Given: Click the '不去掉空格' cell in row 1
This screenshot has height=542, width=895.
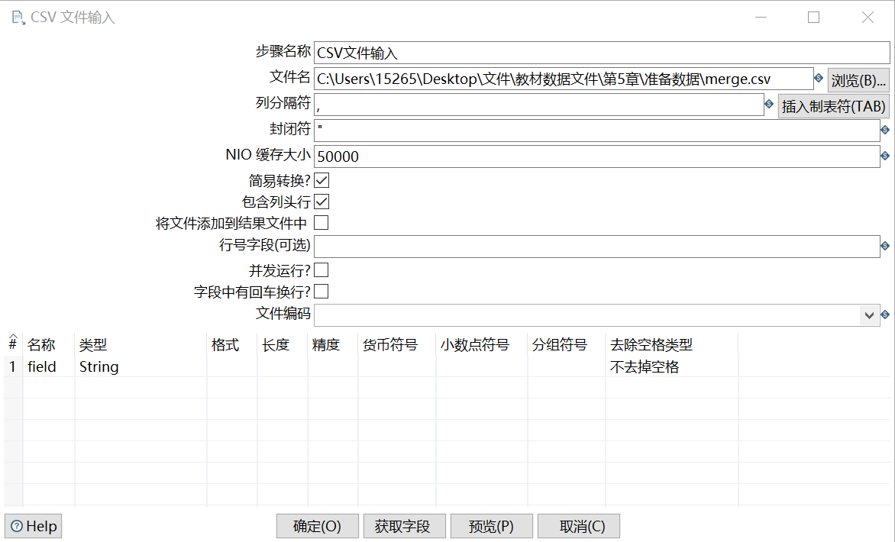Looking at the screenshot, I should 671,366.
